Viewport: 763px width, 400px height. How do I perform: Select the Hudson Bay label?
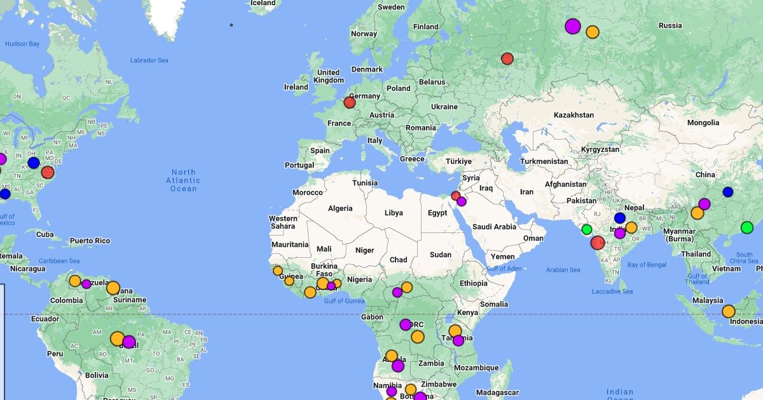pos(22,44)
